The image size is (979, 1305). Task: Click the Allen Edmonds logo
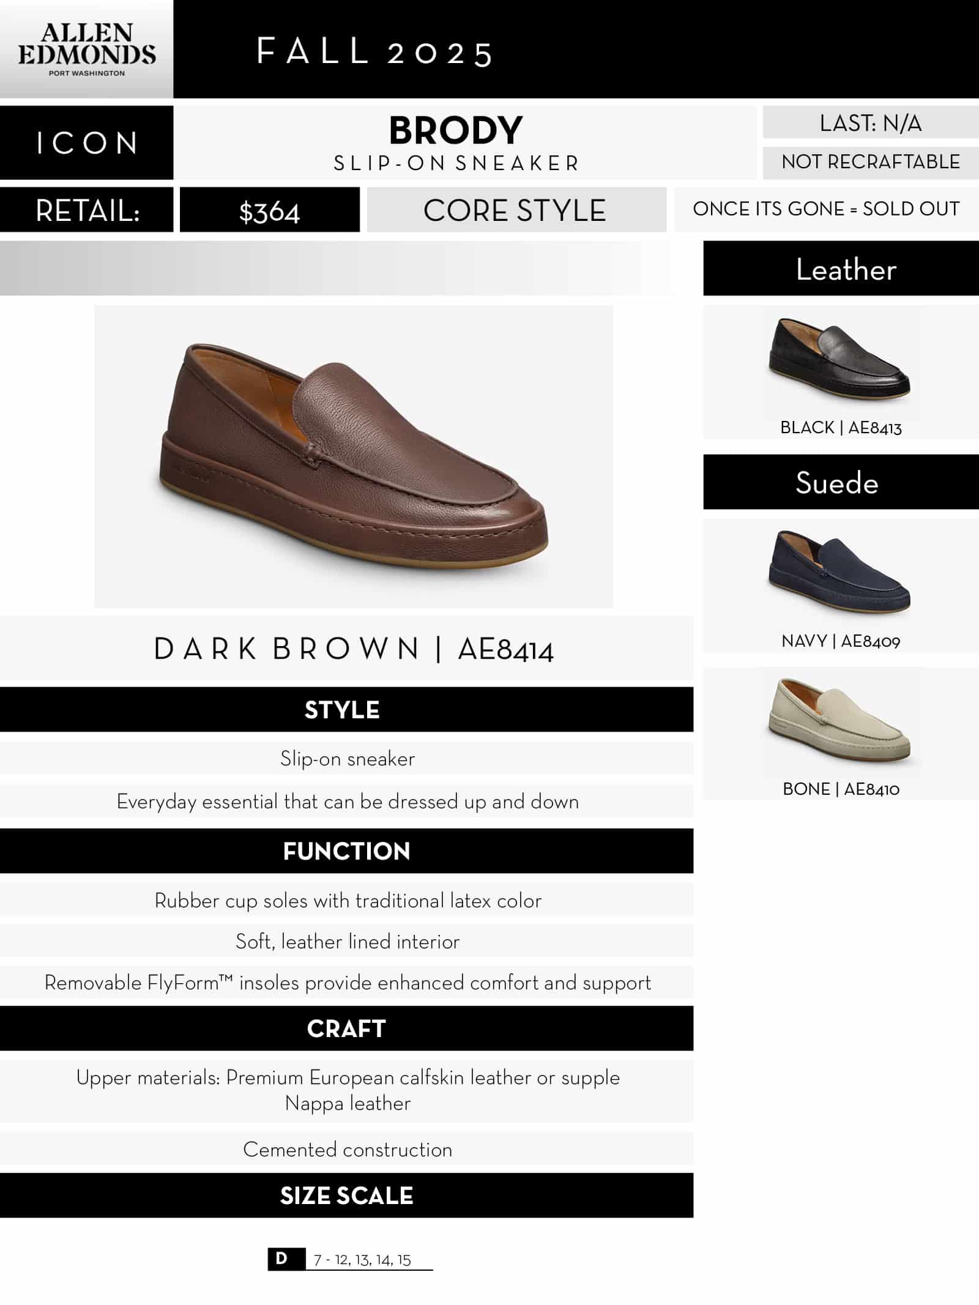tap(86, 50)
